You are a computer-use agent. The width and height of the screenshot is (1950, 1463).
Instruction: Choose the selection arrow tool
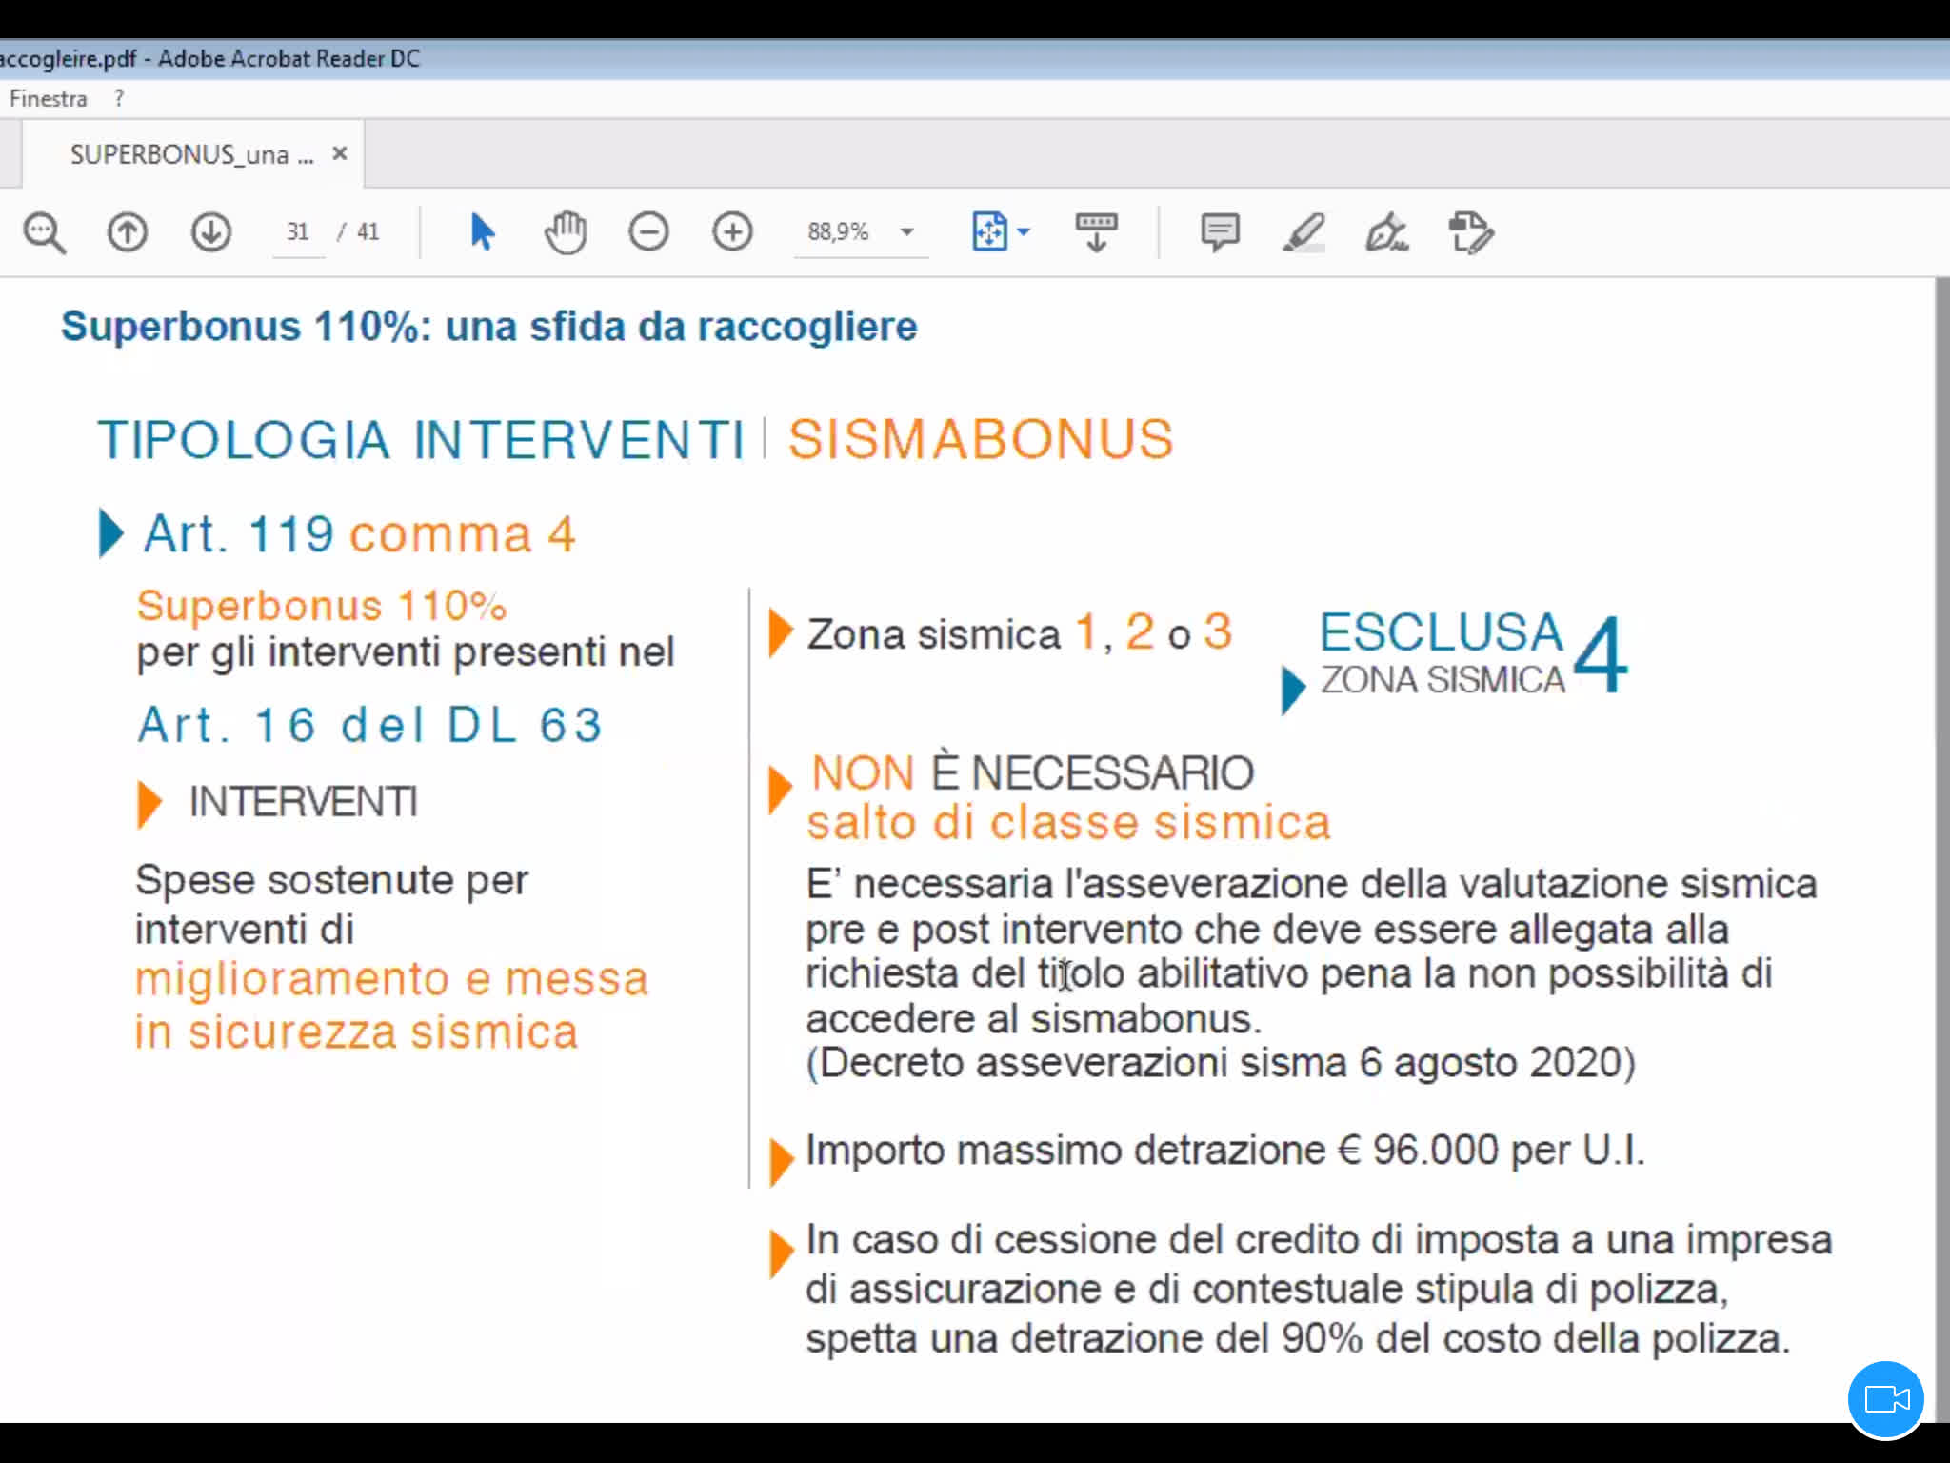482,232
